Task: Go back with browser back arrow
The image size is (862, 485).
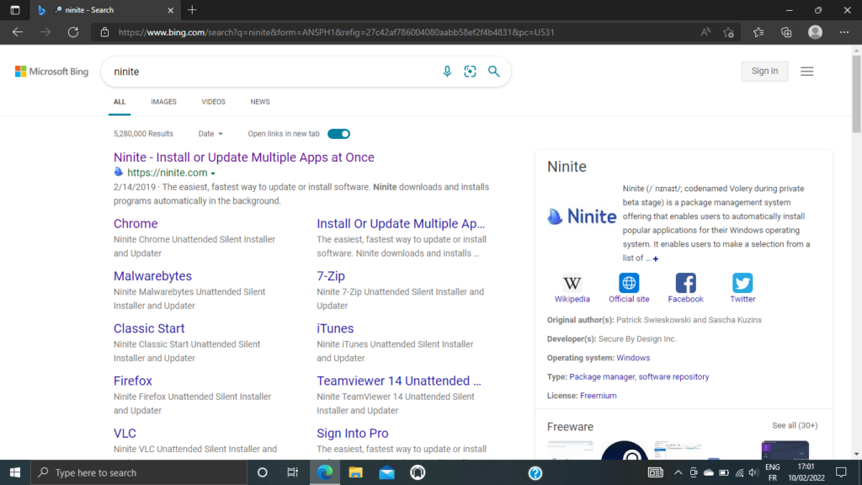Action: (x=18, y=33)
